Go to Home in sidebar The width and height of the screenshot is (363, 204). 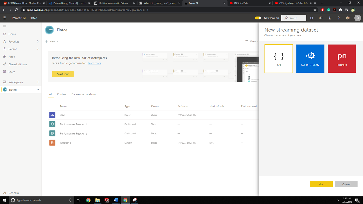pos(12,34)
